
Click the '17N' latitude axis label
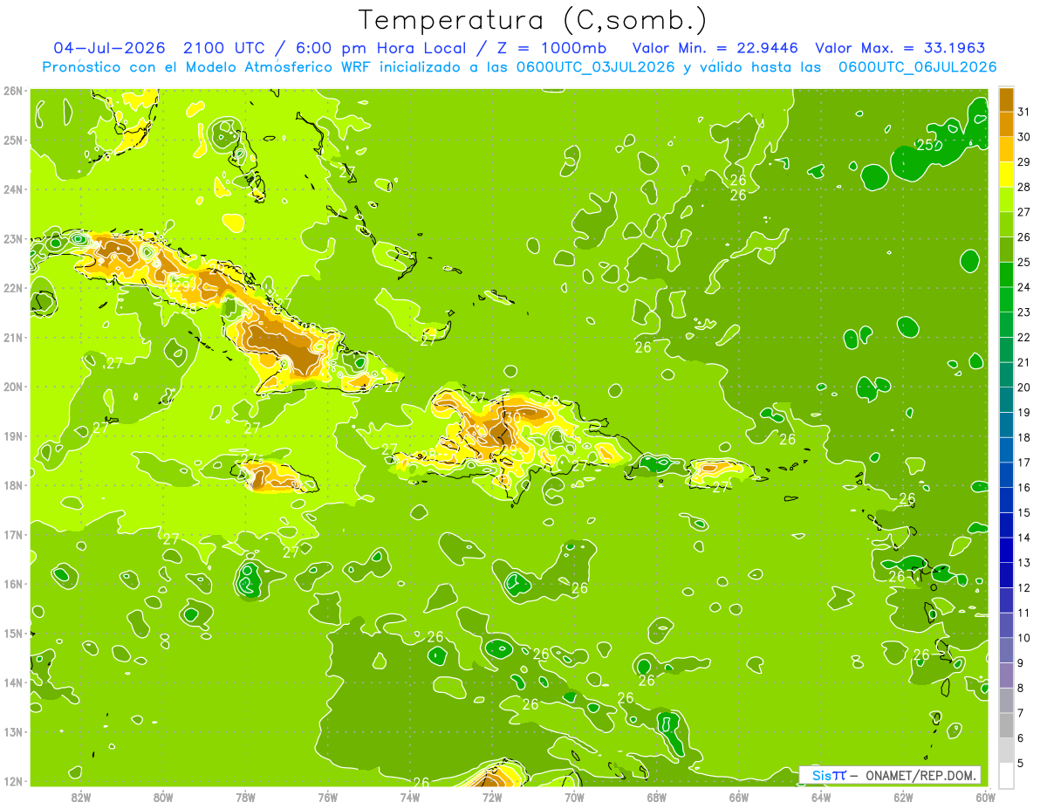(13, 534)
